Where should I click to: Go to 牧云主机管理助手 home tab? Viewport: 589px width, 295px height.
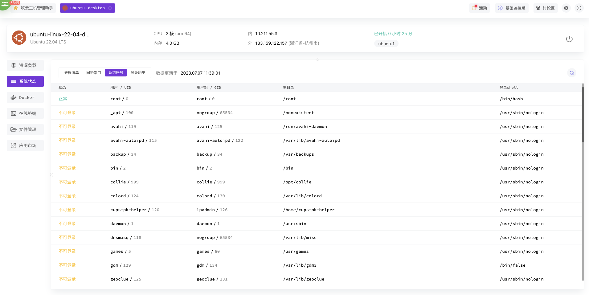34,8
